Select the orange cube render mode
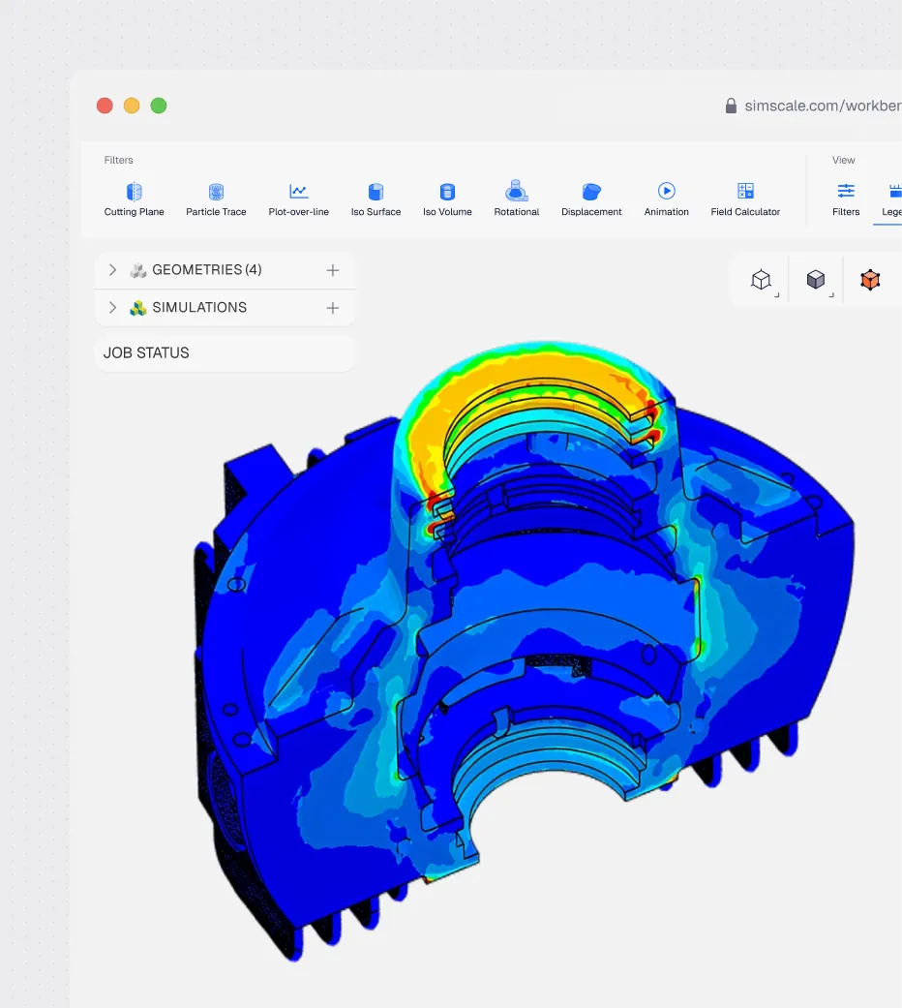Image resolution: width=902 pixels, height=1008 pixels. (870, 280)
